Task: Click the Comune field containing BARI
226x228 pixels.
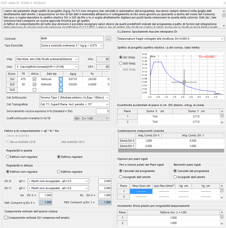Action: [72, 39]
